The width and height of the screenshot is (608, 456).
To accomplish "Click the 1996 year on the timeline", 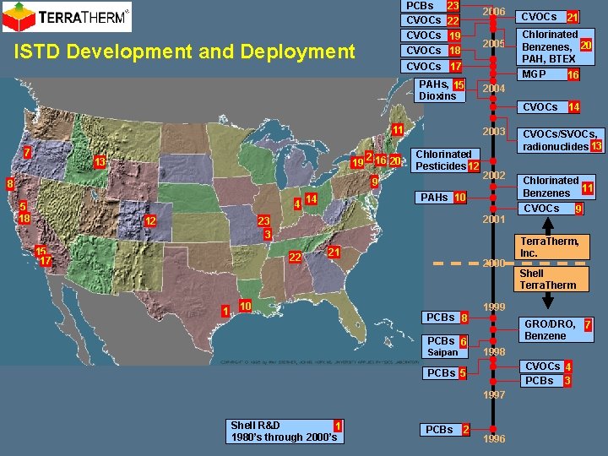I will [x=494, y=438].
